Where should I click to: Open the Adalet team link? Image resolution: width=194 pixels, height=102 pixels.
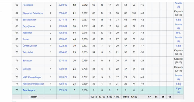point(26,39)
